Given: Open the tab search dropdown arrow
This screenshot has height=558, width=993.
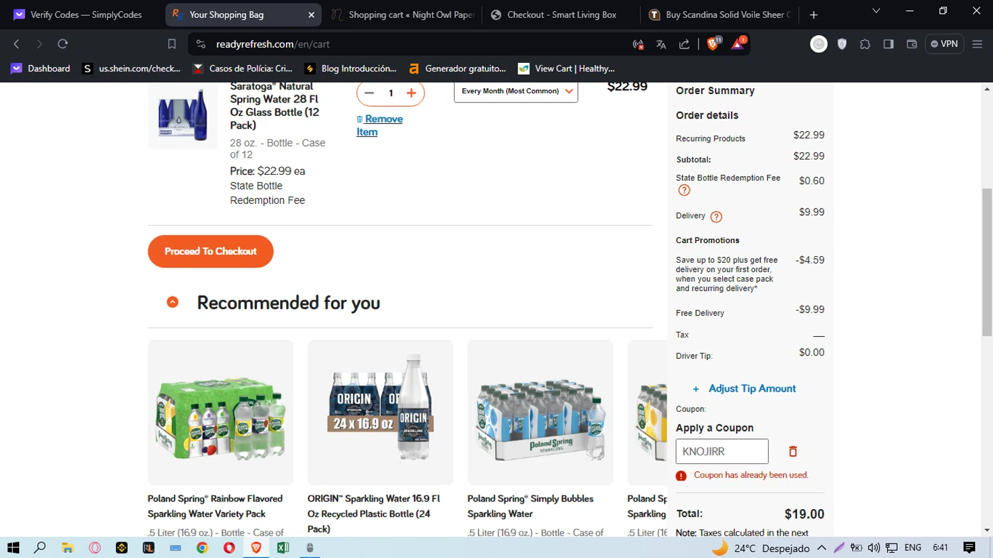Looking at the screenshot, I should 876,11.
